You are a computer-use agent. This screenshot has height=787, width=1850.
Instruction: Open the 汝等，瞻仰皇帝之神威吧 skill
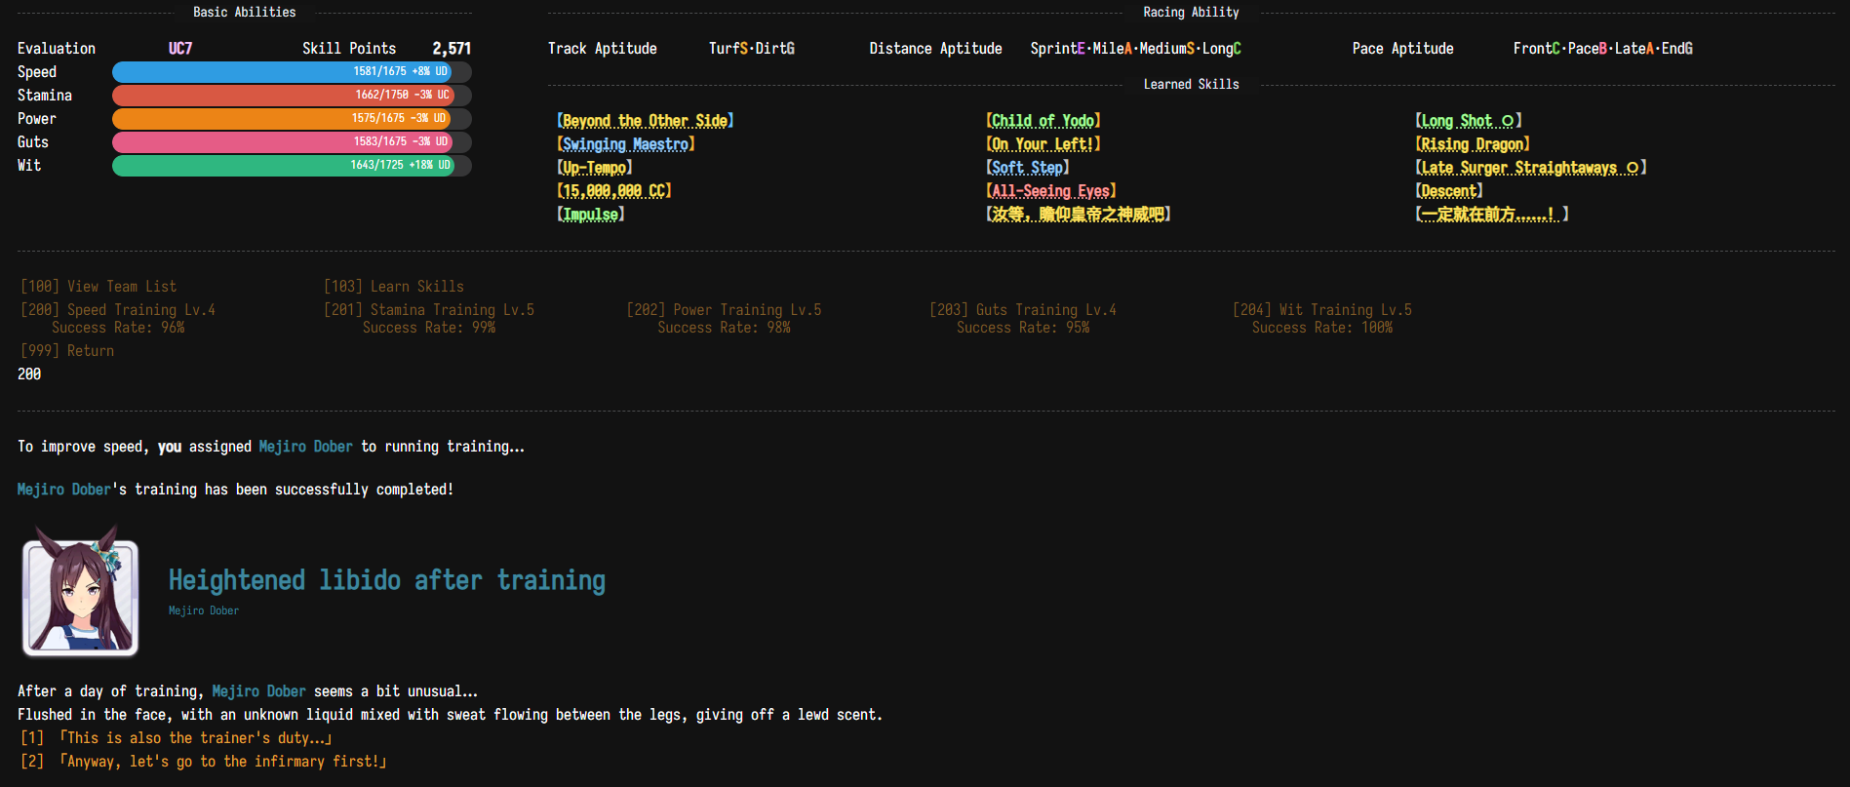coord(1079,215)
